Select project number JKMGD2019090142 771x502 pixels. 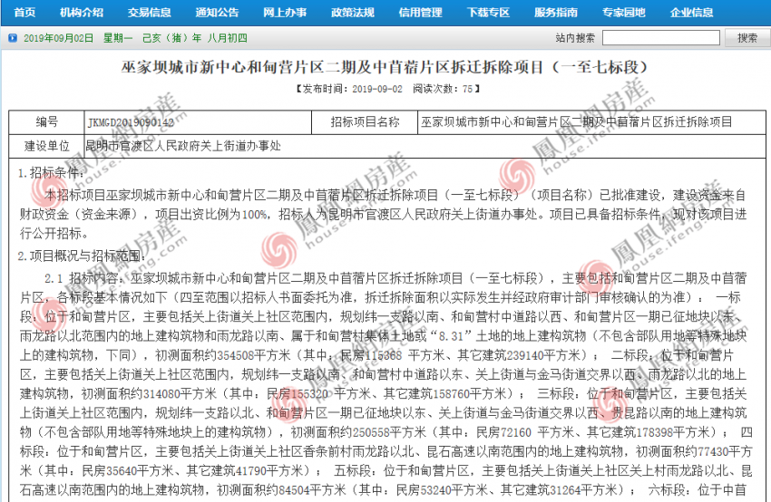coord(131,123)
